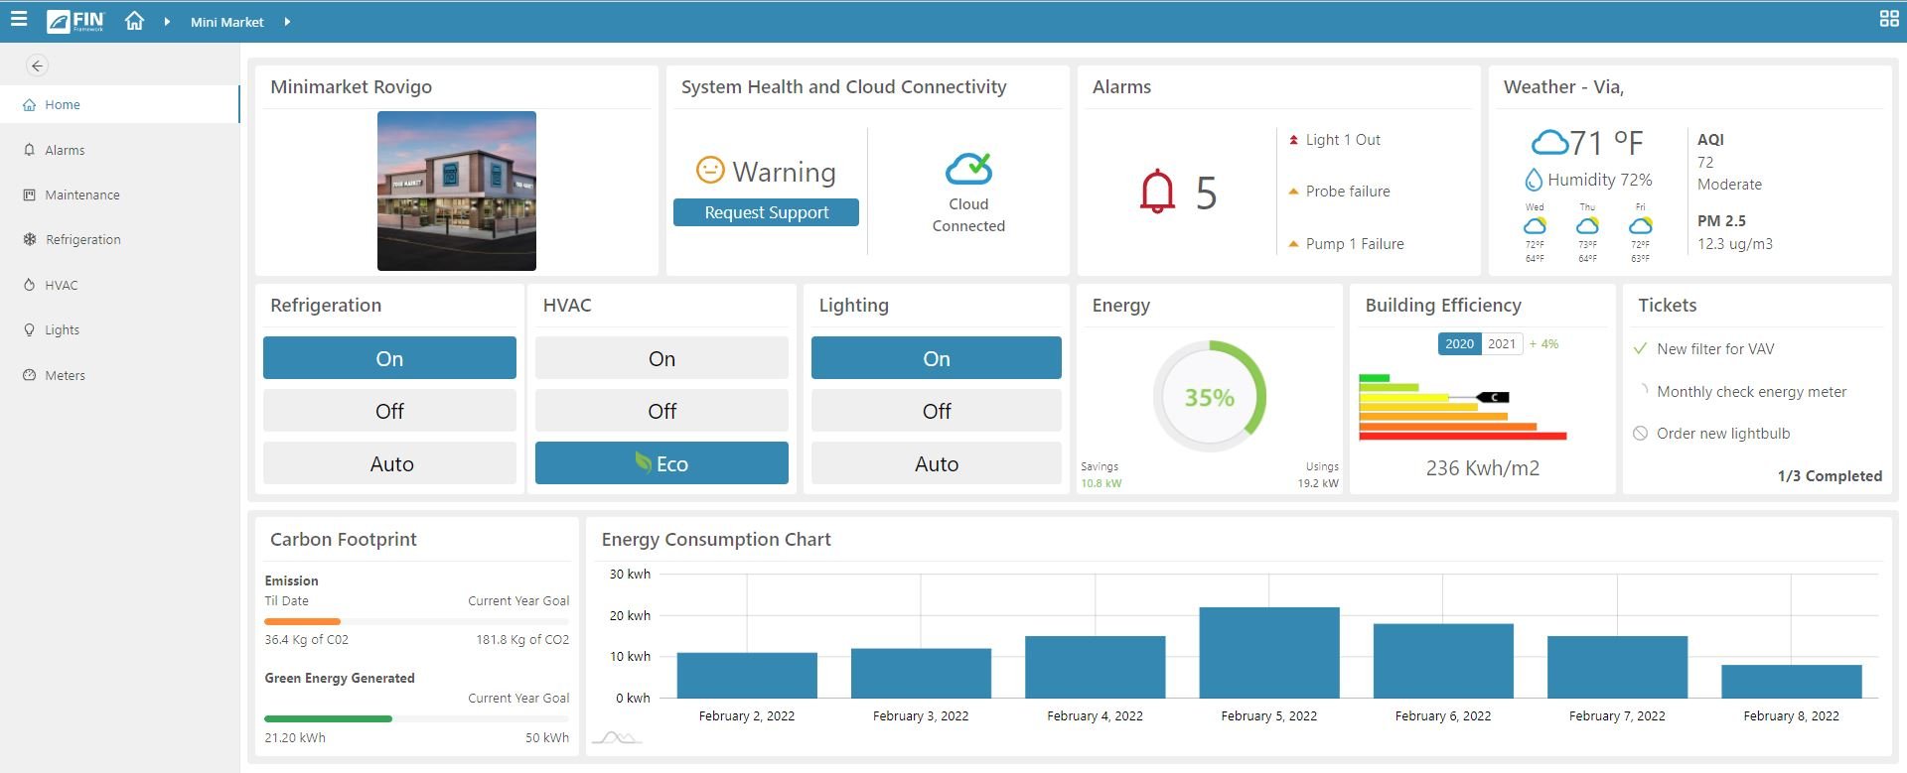1907x773 pixels.
Task: Open the Maintenance sidebar item
Action: click(119, 194)
